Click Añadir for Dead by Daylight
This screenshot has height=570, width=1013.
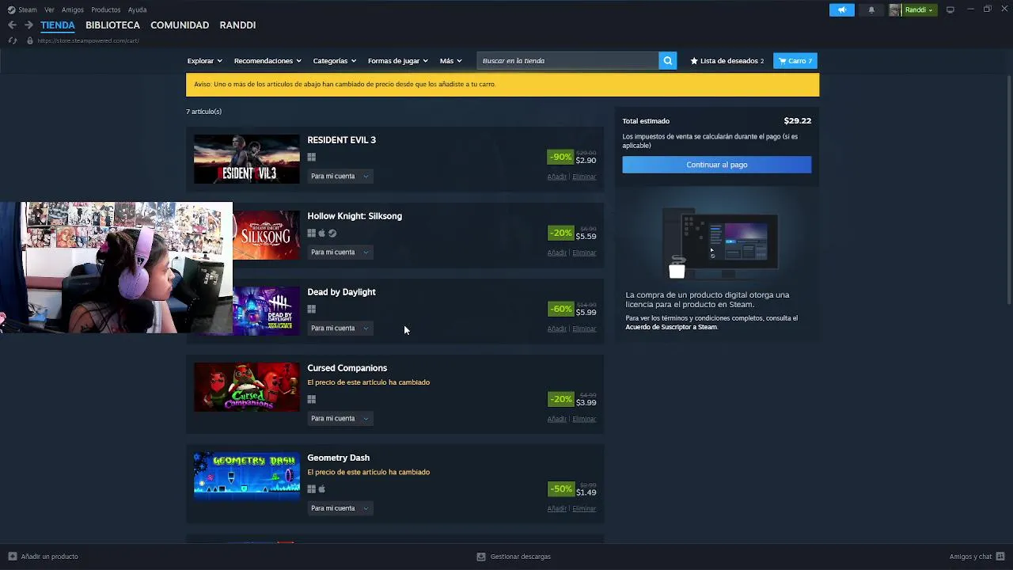pos(556,329)
